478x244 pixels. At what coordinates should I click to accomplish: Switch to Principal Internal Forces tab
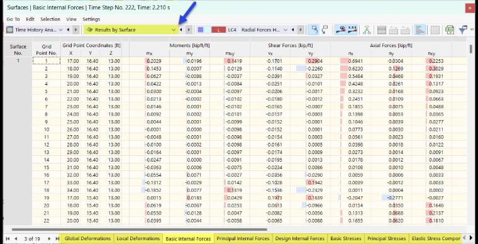243,238
